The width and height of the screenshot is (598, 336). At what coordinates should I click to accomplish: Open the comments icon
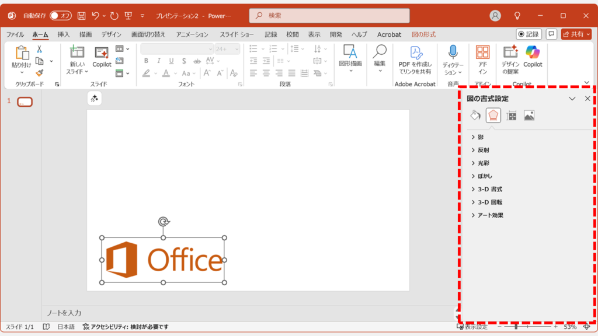click(x=551, y=34)
